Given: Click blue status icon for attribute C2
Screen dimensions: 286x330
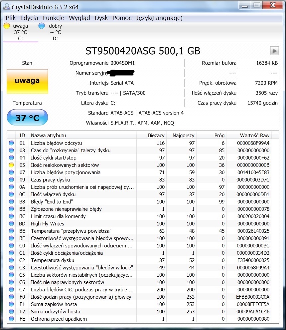Looking at the screenshot, I should point(11,260).
